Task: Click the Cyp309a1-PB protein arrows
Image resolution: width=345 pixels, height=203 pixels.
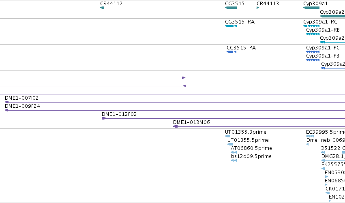Action: (x=313, y=60)
